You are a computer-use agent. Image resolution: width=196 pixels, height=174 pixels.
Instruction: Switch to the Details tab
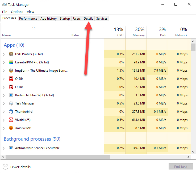[x=88, y=19]
